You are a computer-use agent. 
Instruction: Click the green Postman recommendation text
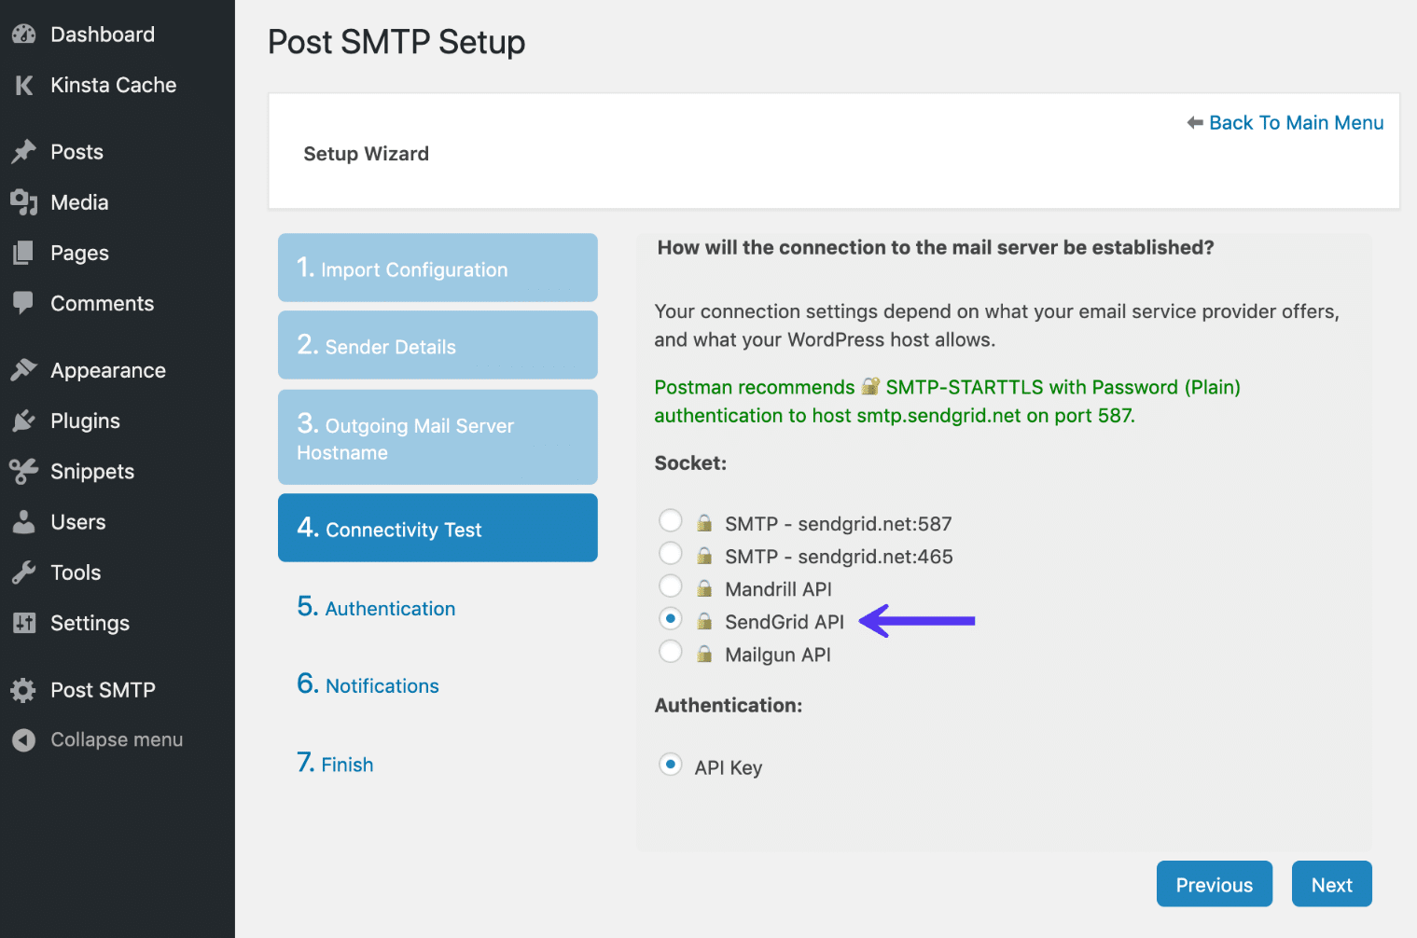(948, 401)
